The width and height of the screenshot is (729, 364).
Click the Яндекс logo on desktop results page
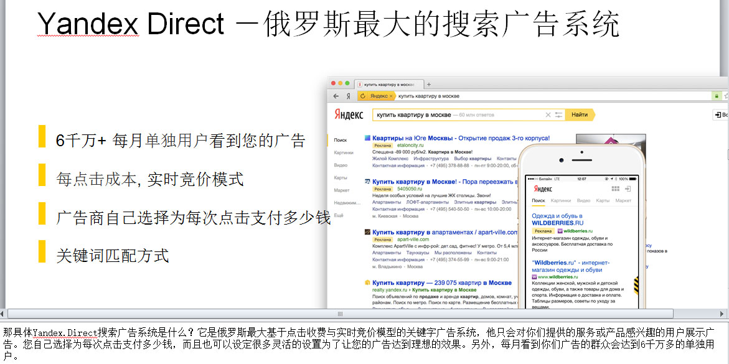click(x=349, y=115)
